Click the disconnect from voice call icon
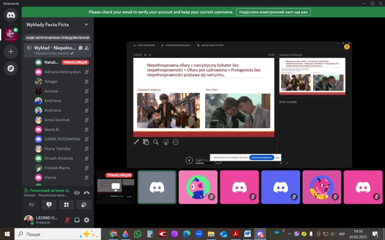The height and width of the screenshot is (240, 385). coord(86,193)
